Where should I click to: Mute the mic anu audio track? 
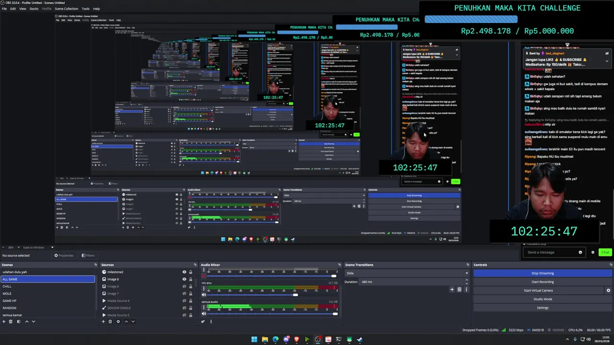[203, 295]
